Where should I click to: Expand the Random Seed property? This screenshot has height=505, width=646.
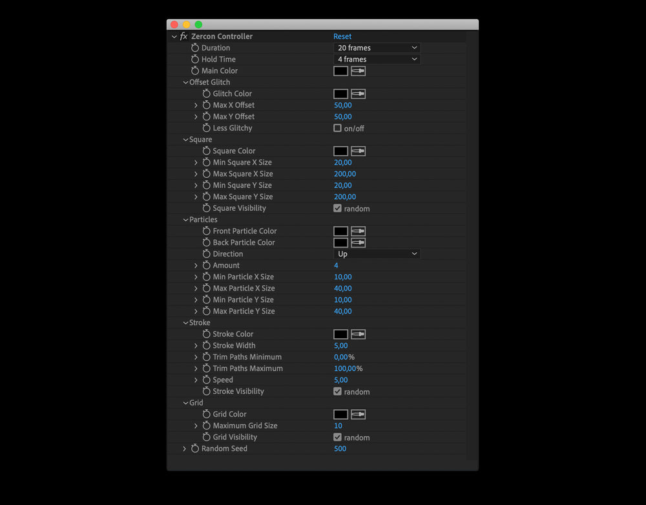(184, 449)
